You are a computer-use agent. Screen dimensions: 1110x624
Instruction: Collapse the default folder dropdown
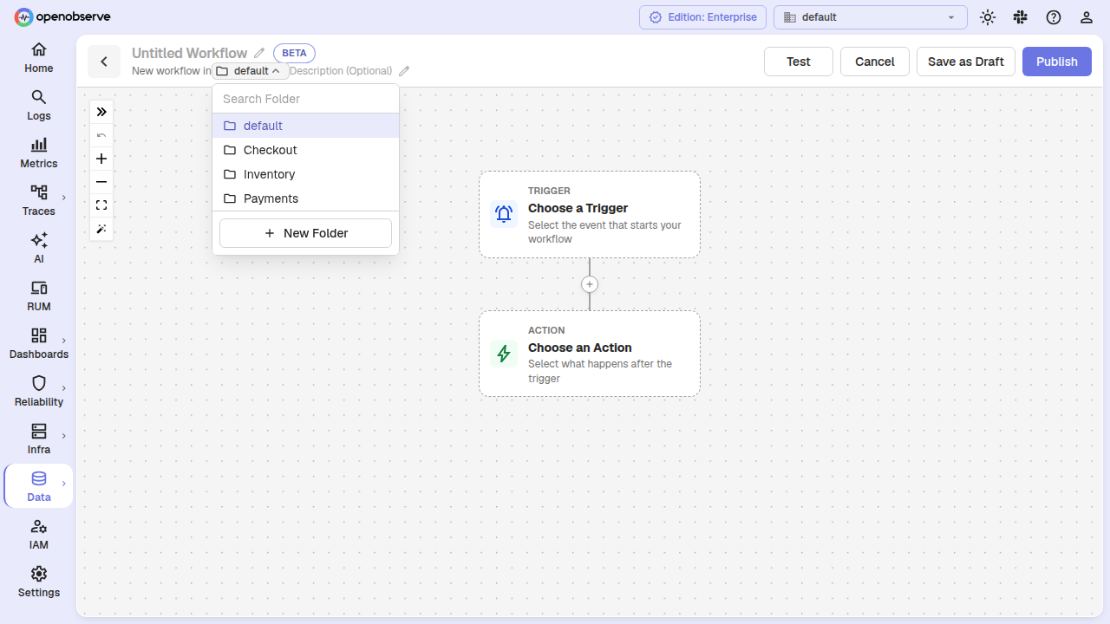tap(251, 71)
